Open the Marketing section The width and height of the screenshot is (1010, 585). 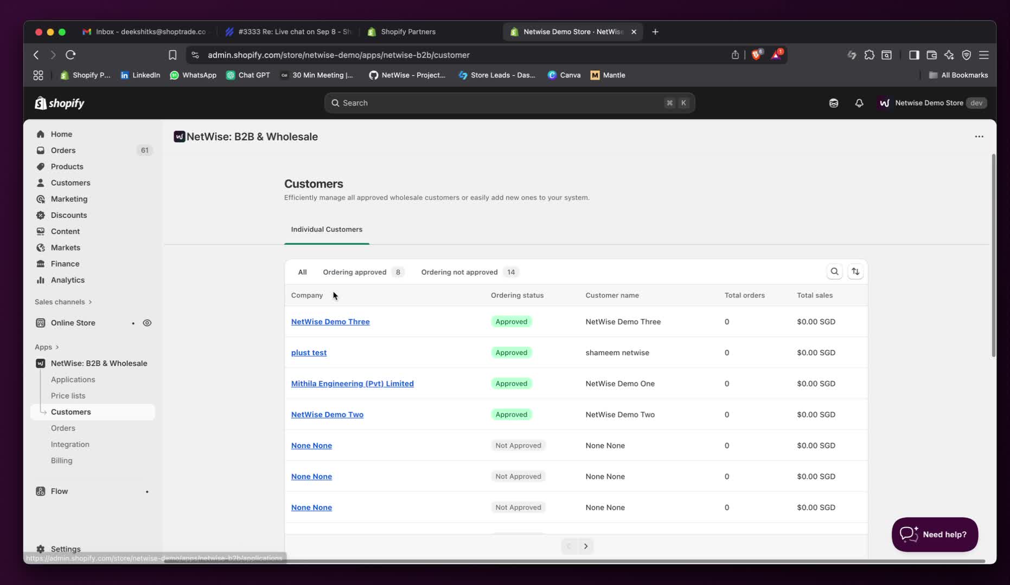(x=69, y=199)
